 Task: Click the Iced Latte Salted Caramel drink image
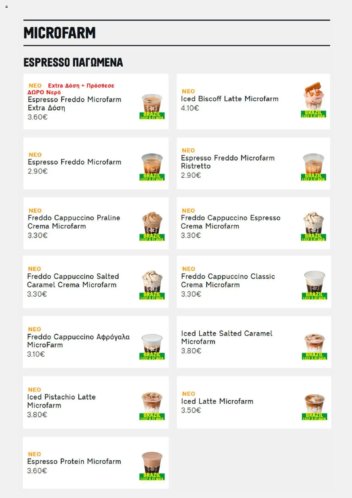pos(315,346)
